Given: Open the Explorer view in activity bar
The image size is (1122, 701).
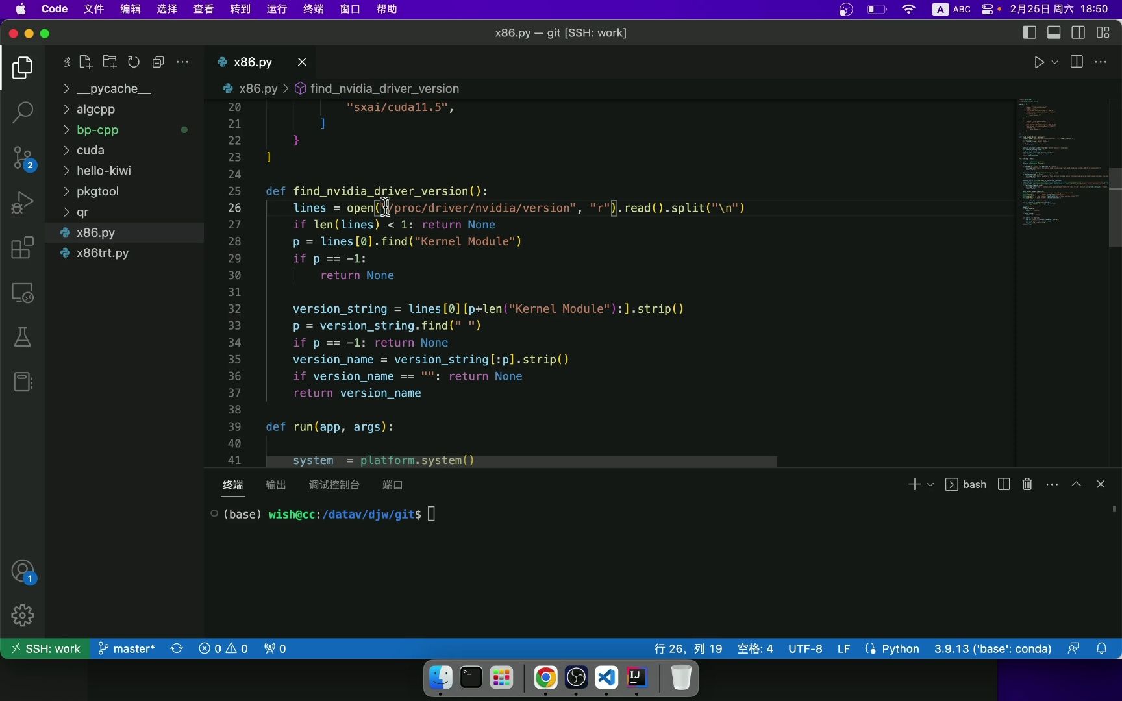Looking at the screenshot, I should coord(22,68).
